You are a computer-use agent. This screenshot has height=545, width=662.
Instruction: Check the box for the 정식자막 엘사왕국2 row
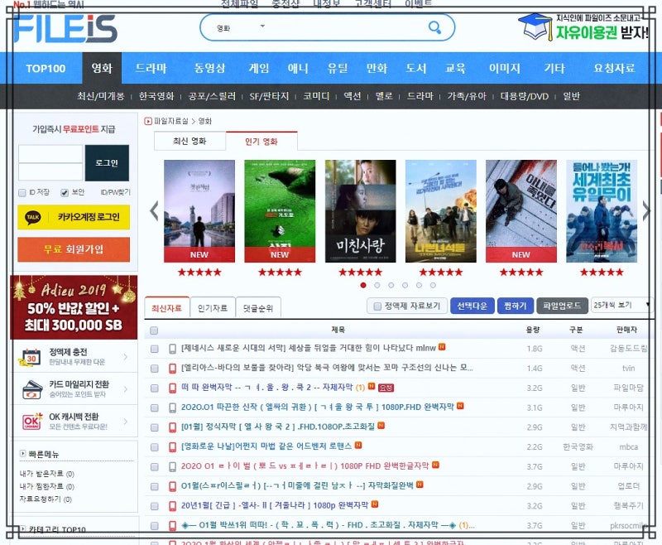coord(155,427)
